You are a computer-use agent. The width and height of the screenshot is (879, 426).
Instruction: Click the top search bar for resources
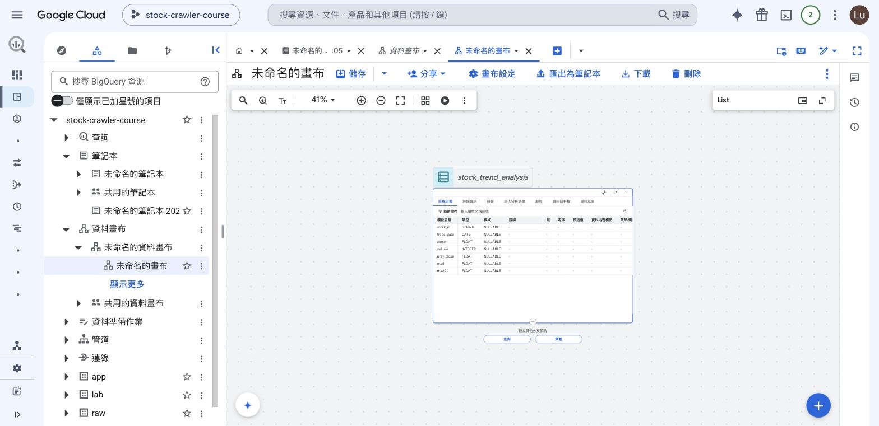pyautogui.click(x=482, y=15)
